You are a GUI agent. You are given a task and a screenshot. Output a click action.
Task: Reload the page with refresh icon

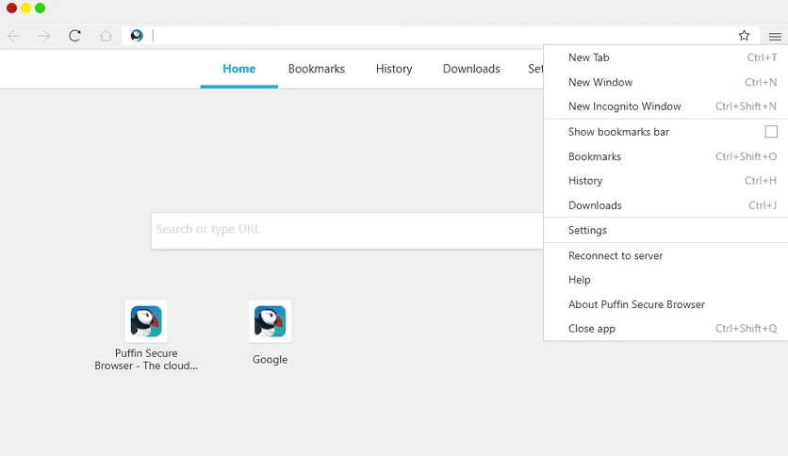point(74,36)
